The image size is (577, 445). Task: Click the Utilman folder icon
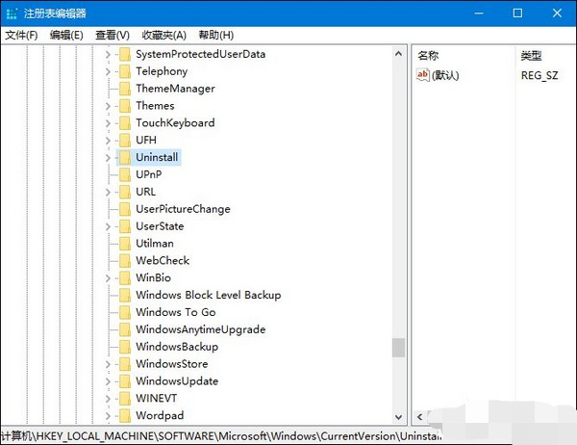[x=125, y=244]
